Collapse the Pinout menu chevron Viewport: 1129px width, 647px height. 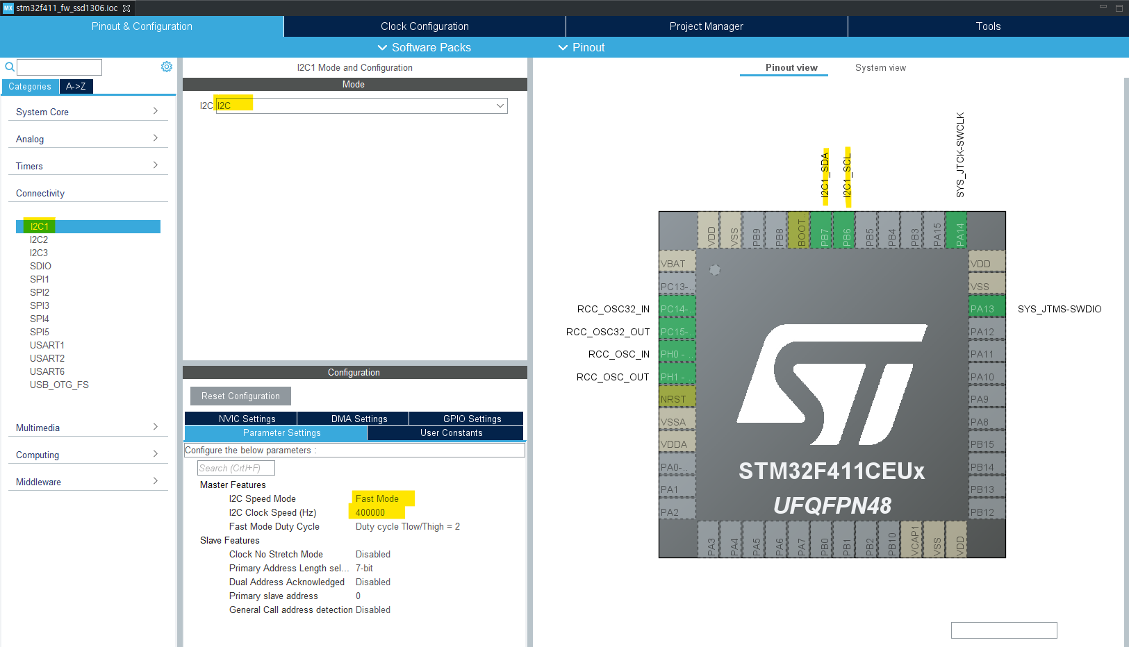[563, 47]
